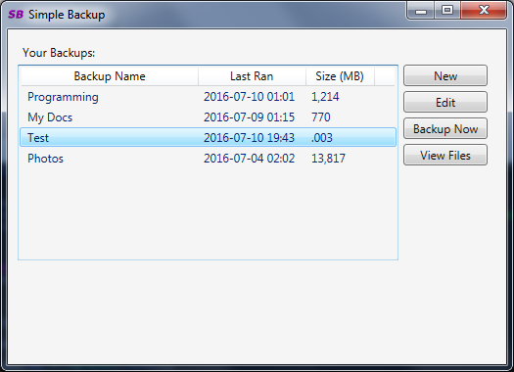The height and width of the screenshot is (372, 514).
Task: Select the My Docs backup row
Action: click(208, 117)
